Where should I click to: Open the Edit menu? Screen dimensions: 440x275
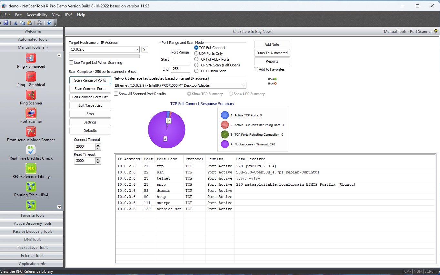pos(18,15)
